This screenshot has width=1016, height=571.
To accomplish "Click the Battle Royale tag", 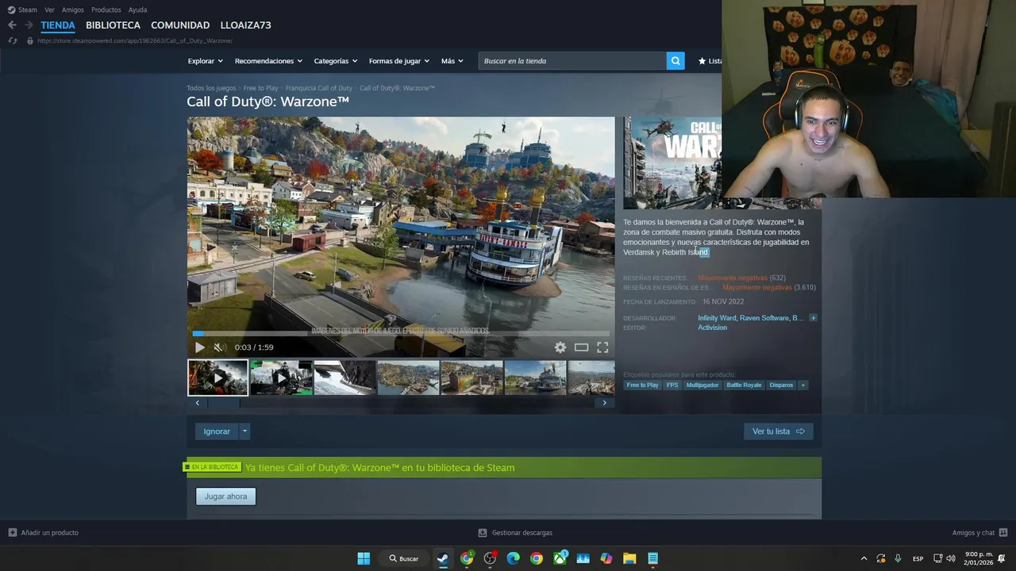I will pos(744,385).
